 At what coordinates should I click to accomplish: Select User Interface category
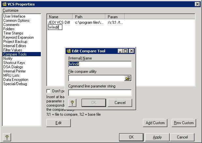[x=22, y=16]
